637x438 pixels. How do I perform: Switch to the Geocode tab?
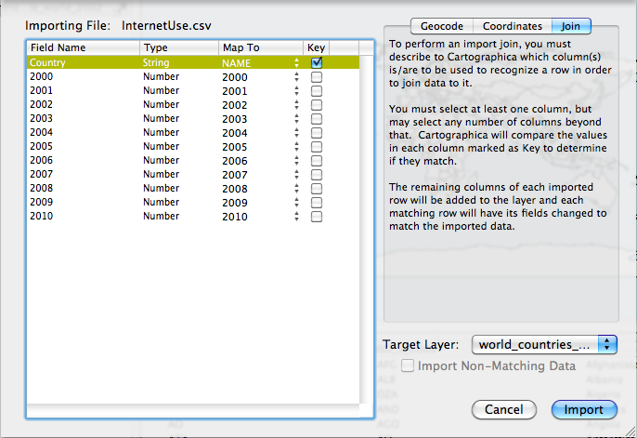[441, 26]
